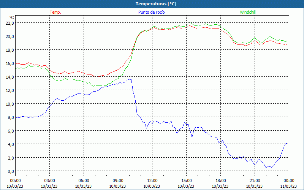Click the '15:00' time axis label
304x190 pixels.
click(x=186, y=181)
